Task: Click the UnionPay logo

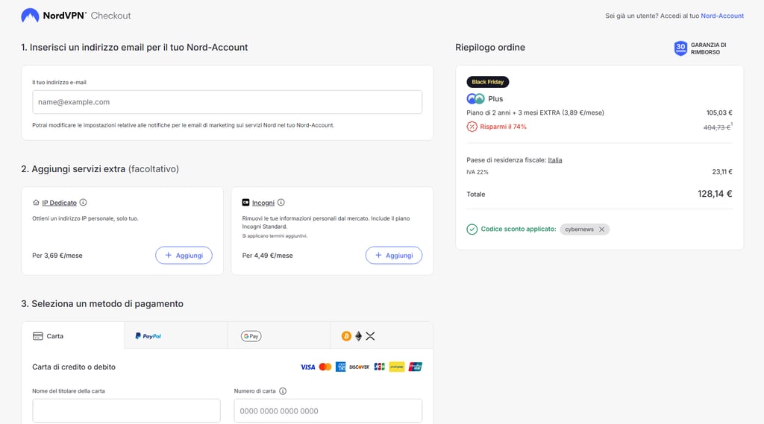Action: [416, 367]
